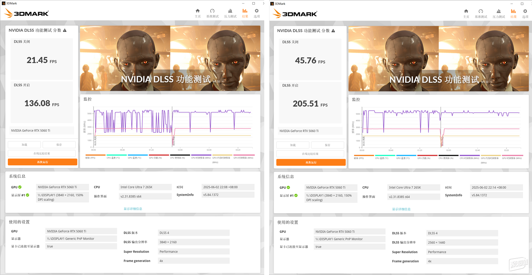The height and width of the screenshot is (275, 532).
Task: Click 在线比较结果 button in right window
Action: (310, 154)
